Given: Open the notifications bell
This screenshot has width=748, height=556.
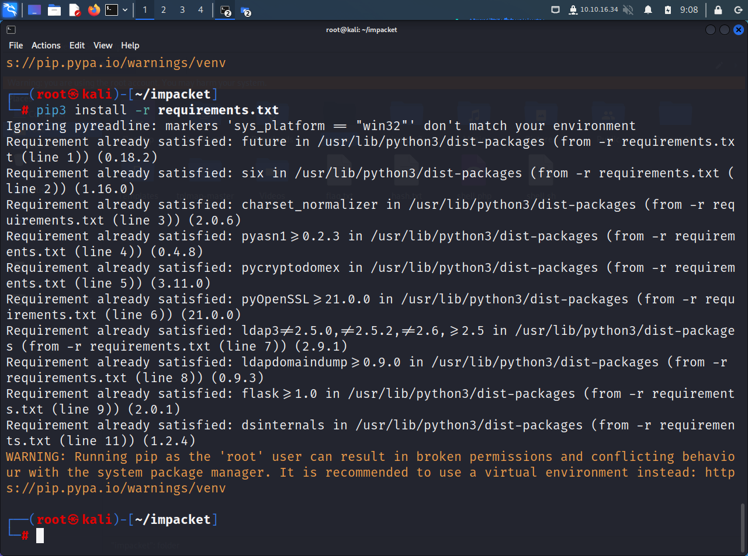Looking at the screenshot, I should point(648,10).
